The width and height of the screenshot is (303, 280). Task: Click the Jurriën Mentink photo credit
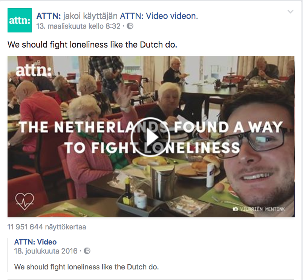pyautogui.click(x=262, y=209)
